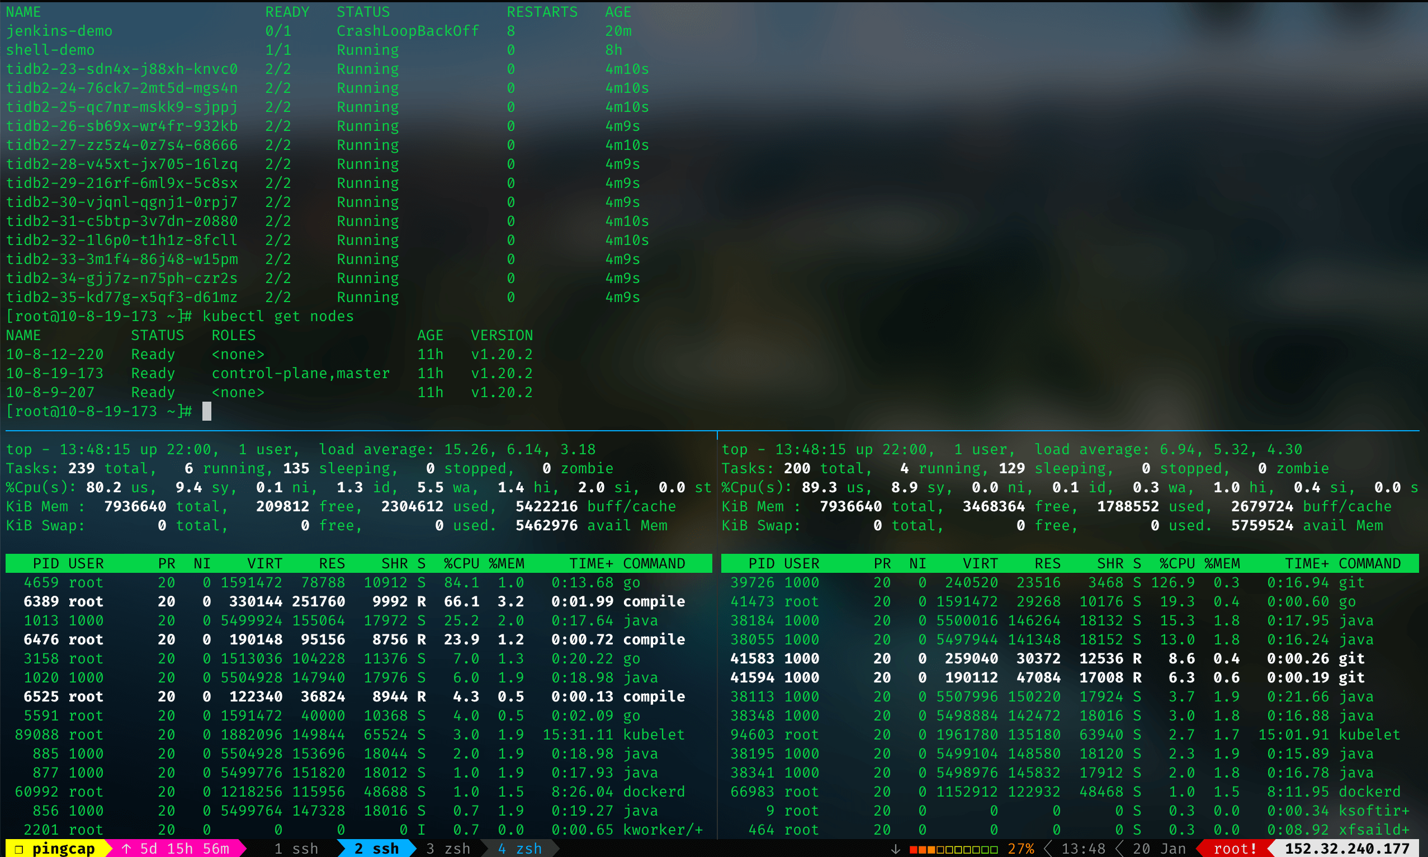Viewport: 1428px width, 857px height.
Task: Click right pane go process 41473
Action: (x=1070, y=601)
